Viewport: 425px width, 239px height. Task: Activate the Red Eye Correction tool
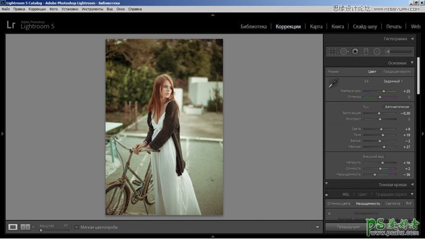click(355, 52)
